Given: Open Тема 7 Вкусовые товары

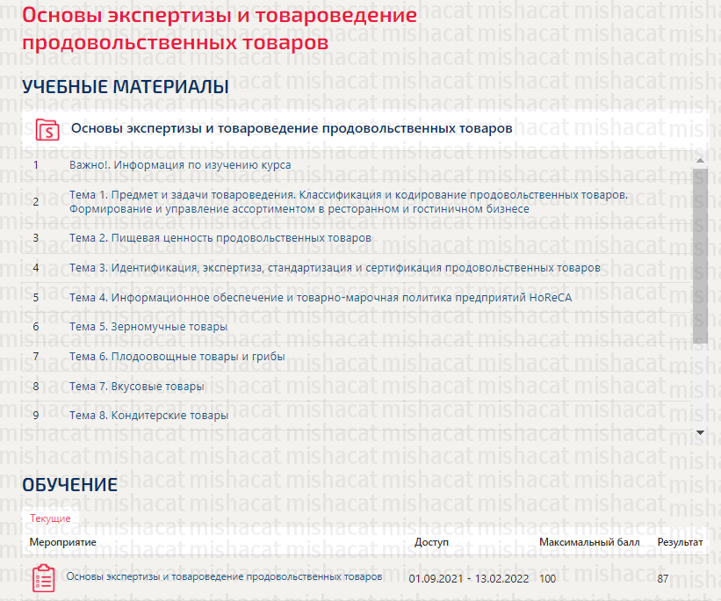Looking at the screenshot, I should (137, 387).
